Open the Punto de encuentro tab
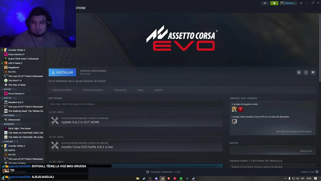Screen dimensions: 321x181 pyautogui.click(x=93, y=90)
